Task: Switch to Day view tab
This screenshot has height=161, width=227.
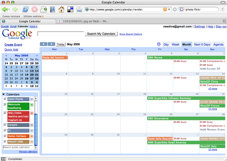Action: 166,44
